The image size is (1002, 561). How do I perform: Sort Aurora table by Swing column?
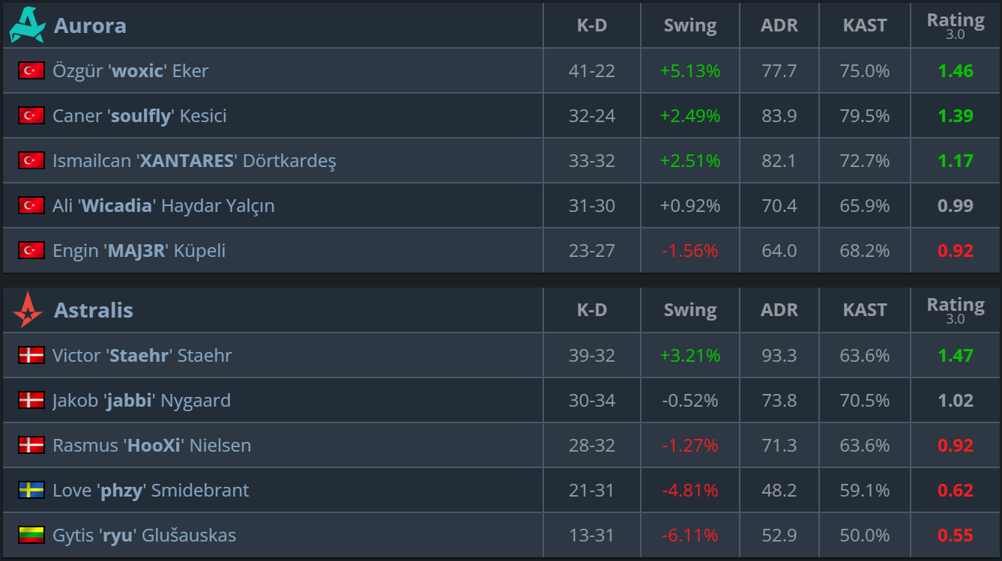(689, 25)
